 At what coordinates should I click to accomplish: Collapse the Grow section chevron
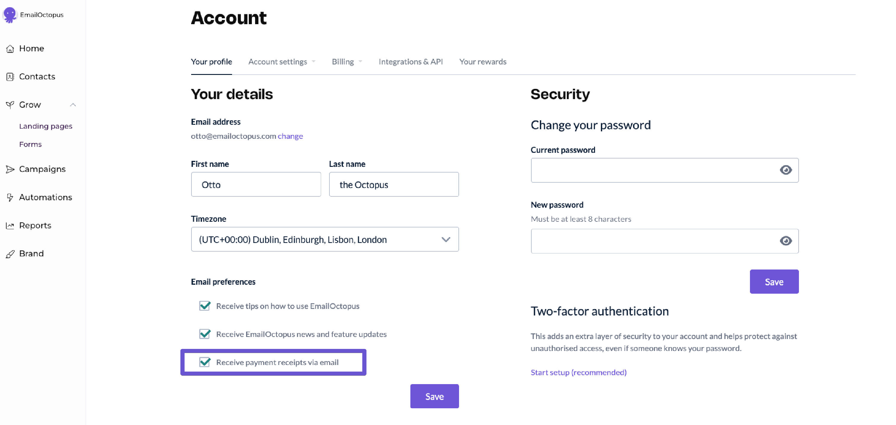tap(73, 104)
